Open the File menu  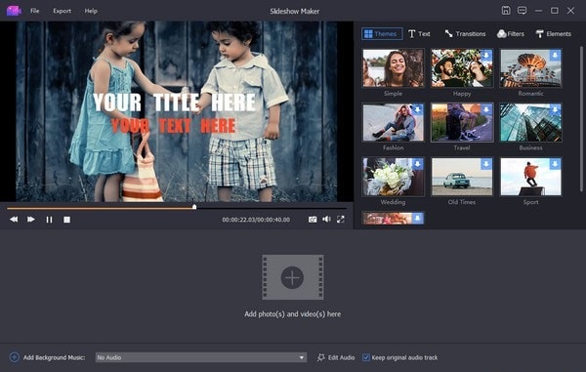pyautogui.click(x=35, y=11)
